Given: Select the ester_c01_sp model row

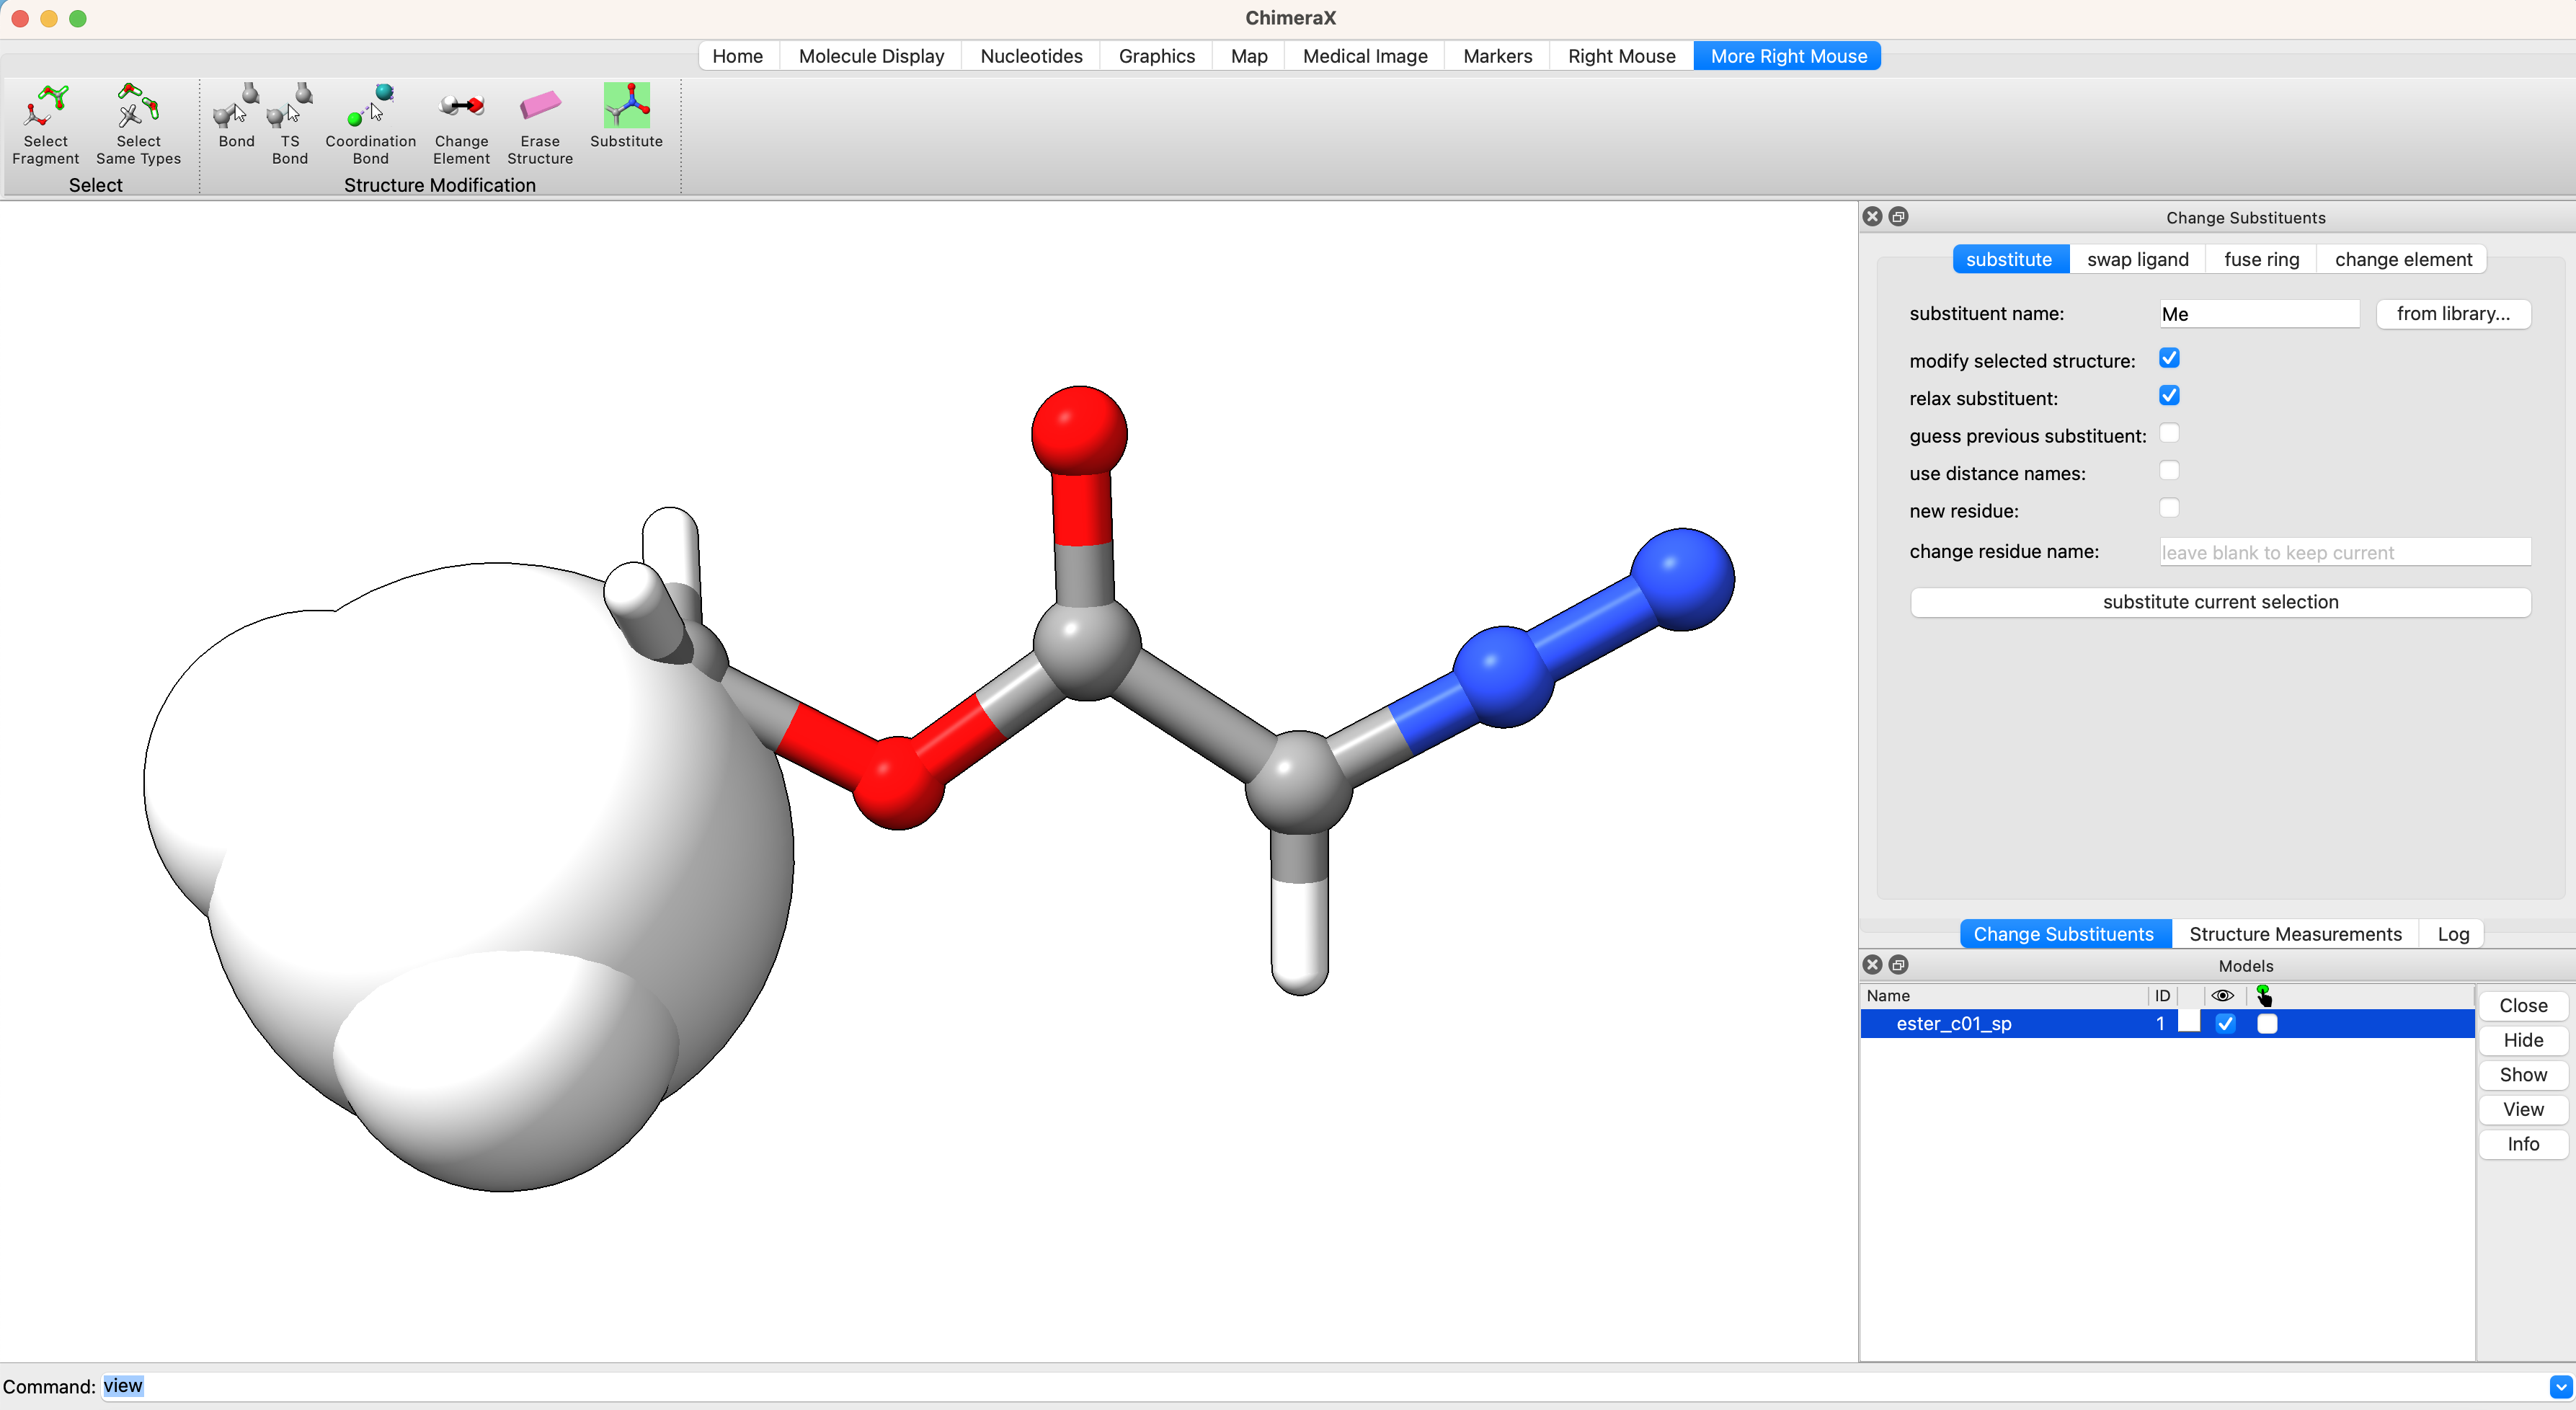Looking at the screenshot, I should (2167, 1024).
